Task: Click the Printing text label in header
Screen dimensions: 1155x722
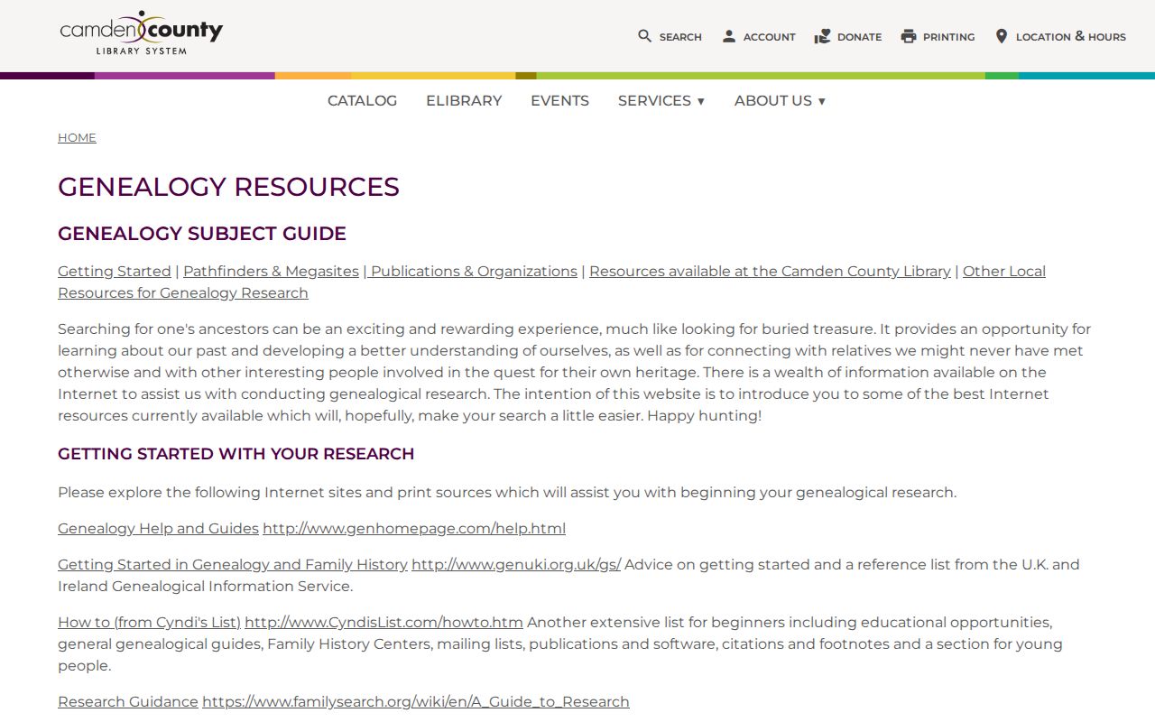Action: (x=949, y=37)
